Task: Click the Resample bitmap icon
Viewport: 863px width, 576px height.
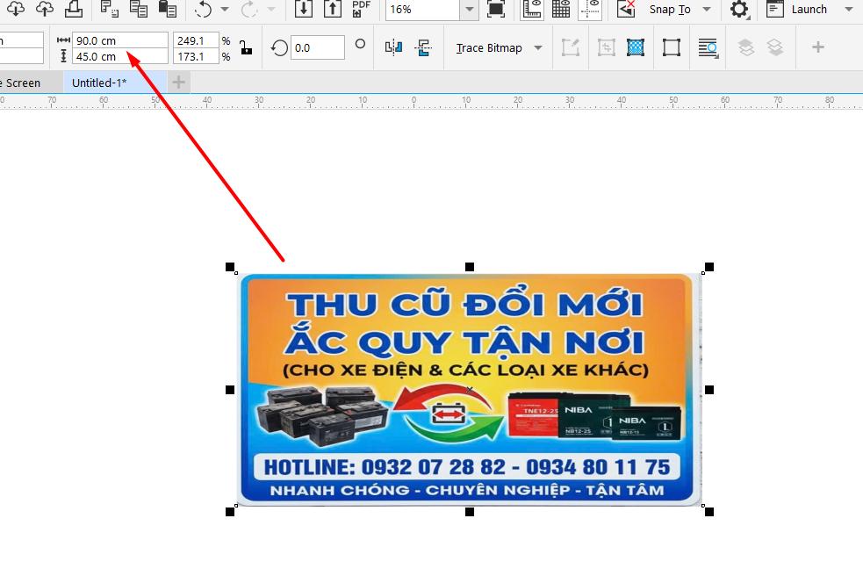Action: click(x=635, y=48)
